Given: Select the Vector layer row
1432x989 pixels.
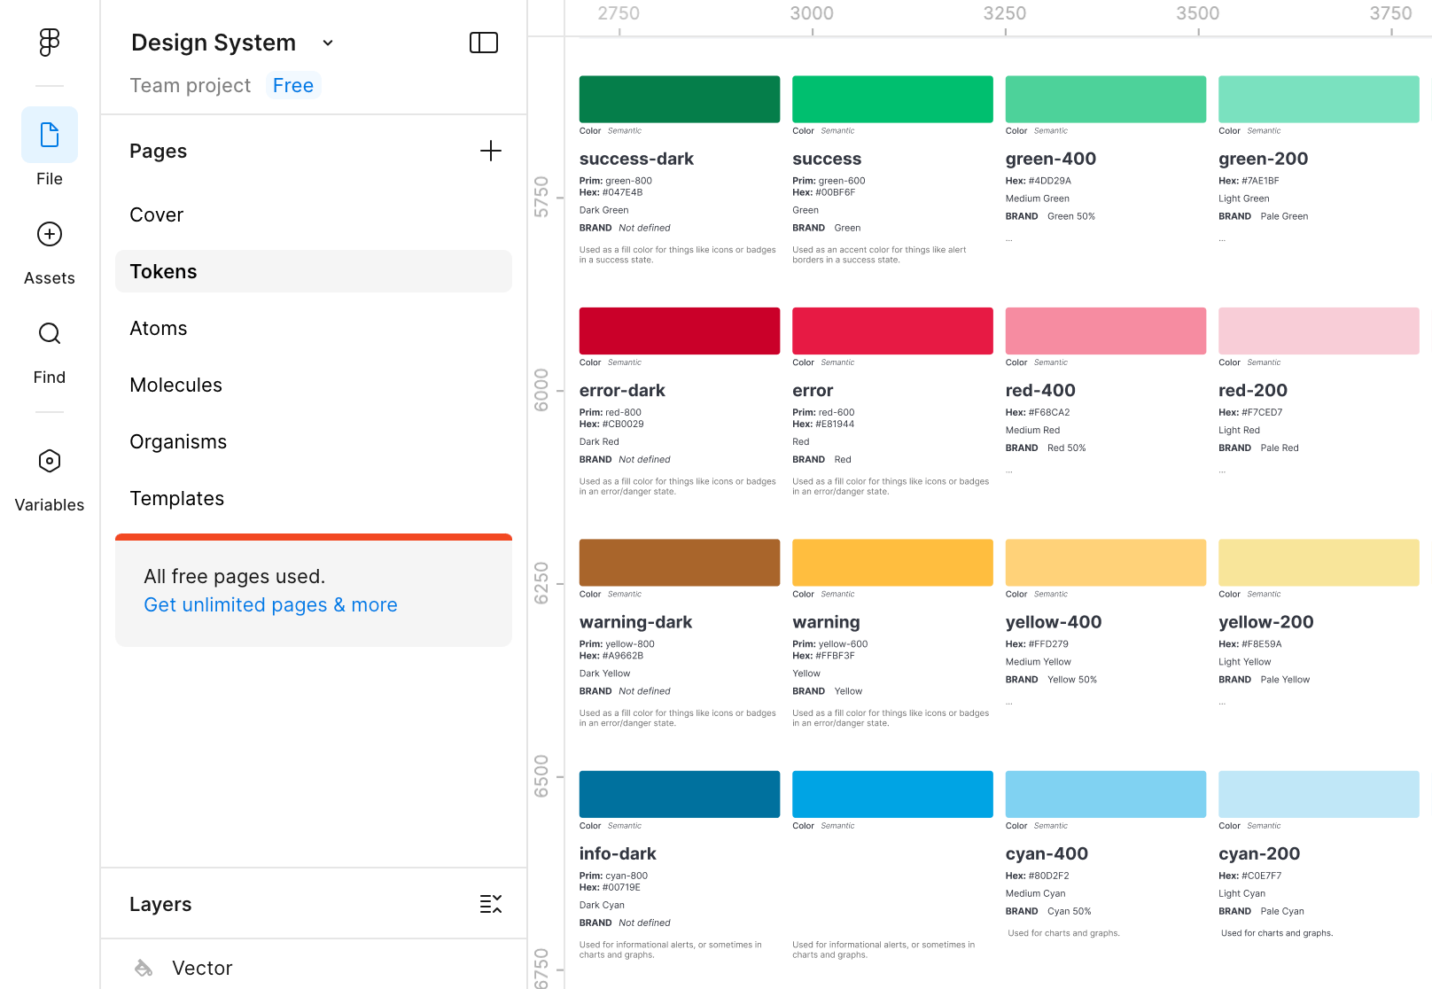Looking at the screenshot, I should 314,968.
